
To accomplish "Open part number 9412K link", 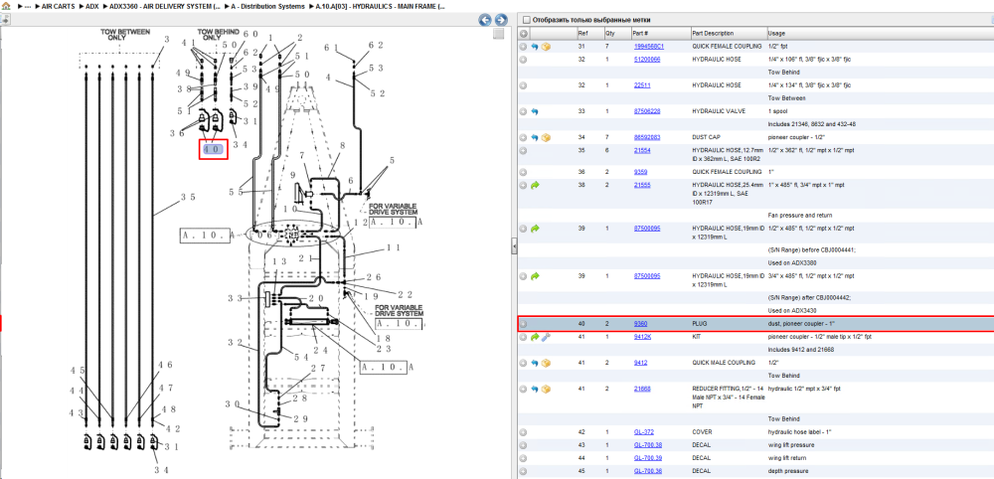I will tap(642, 337).
